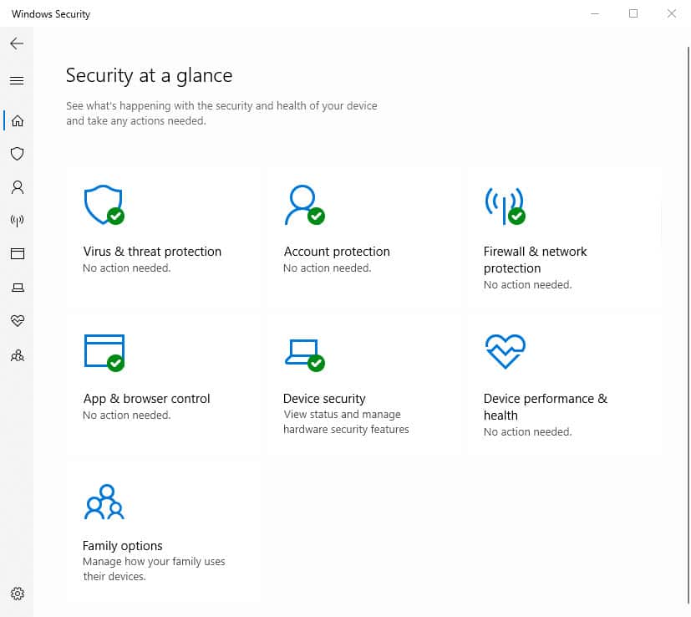The image size is (691, 617).
Task: Open Firewall & network protection via the sidebar signal icon
Action: (17, 221)
